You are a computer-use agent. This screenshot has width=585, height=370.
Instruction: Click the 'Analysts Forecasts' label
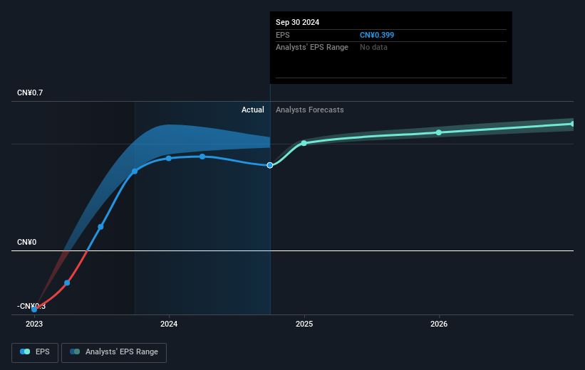click(x=310, y=110)
